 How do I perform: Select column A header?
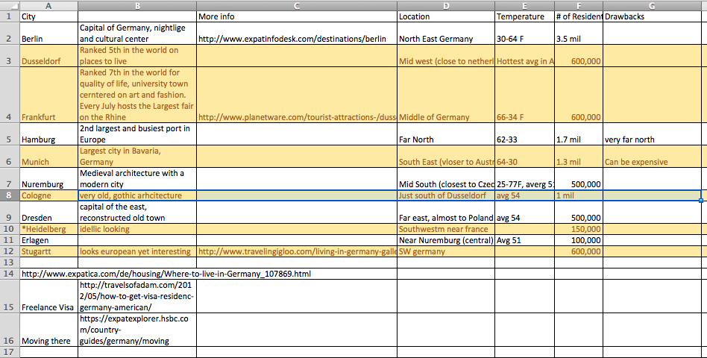tap(48, 5)
